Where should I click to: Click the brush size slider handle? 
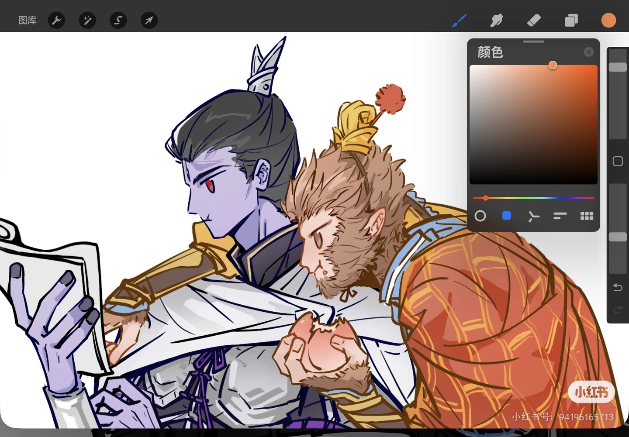point(618,67)
